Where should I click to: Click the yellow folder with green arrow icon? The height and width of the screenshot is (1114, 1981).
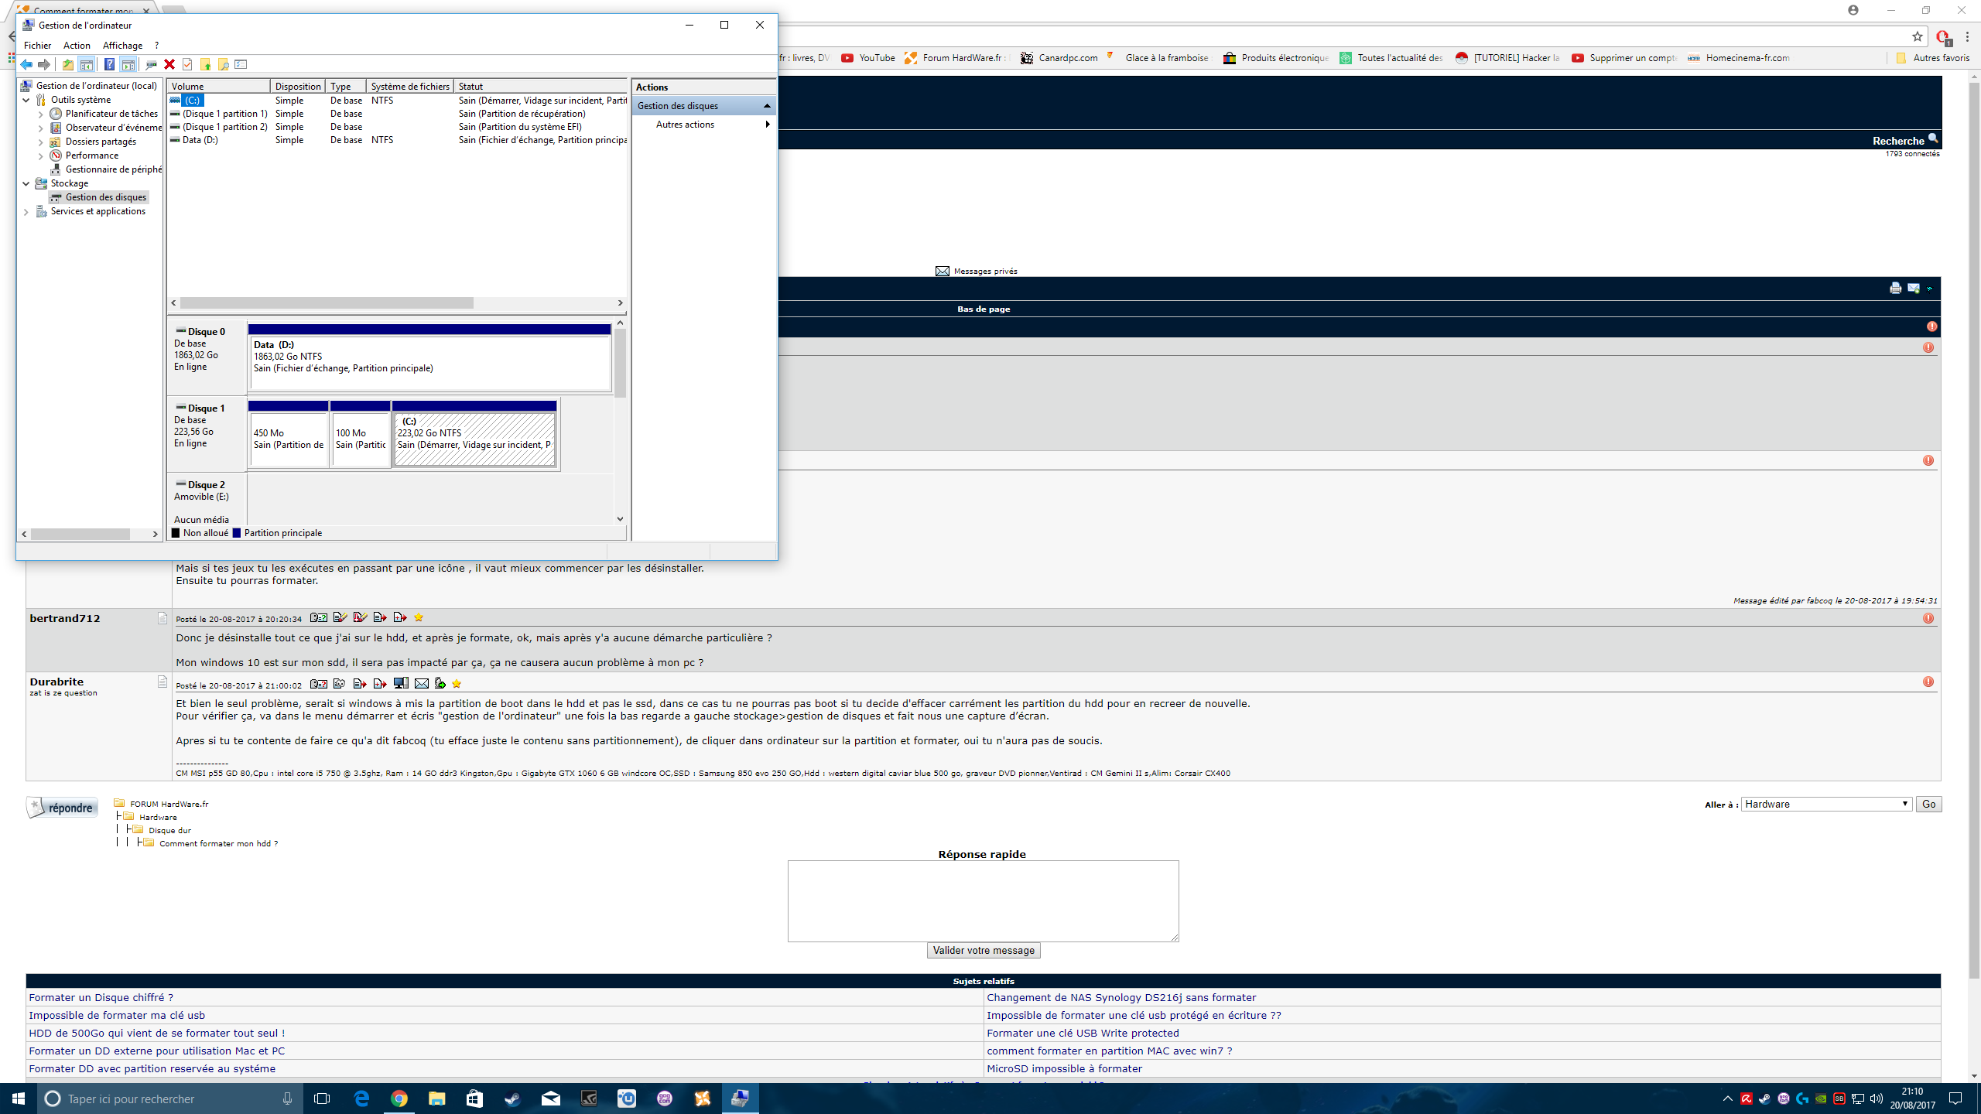point(206,64)
